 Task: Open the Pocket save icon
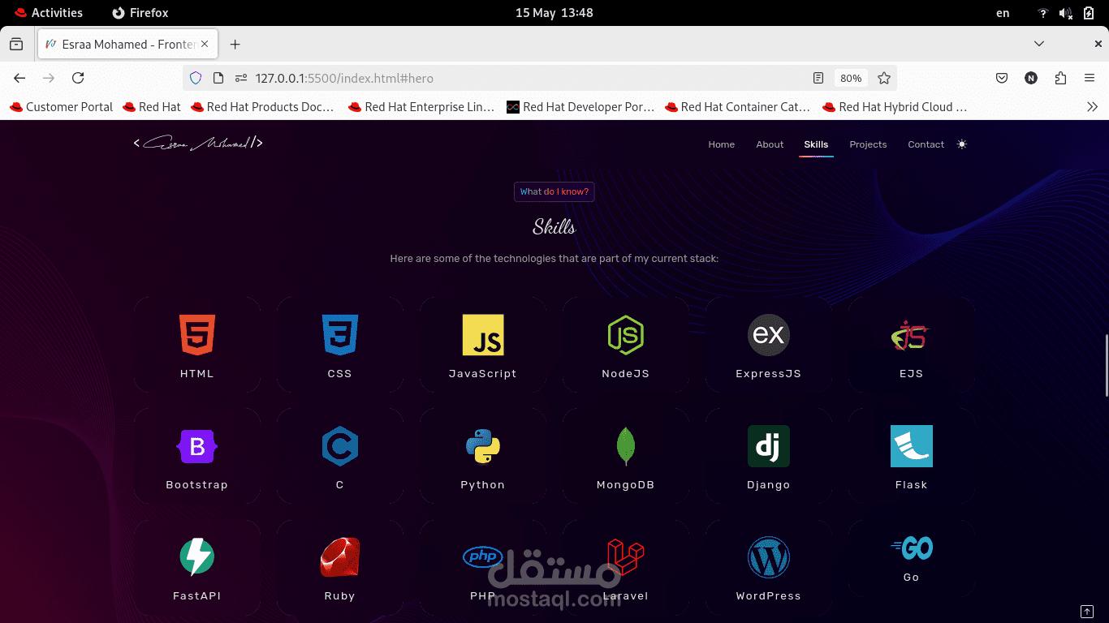point(1002,78)
